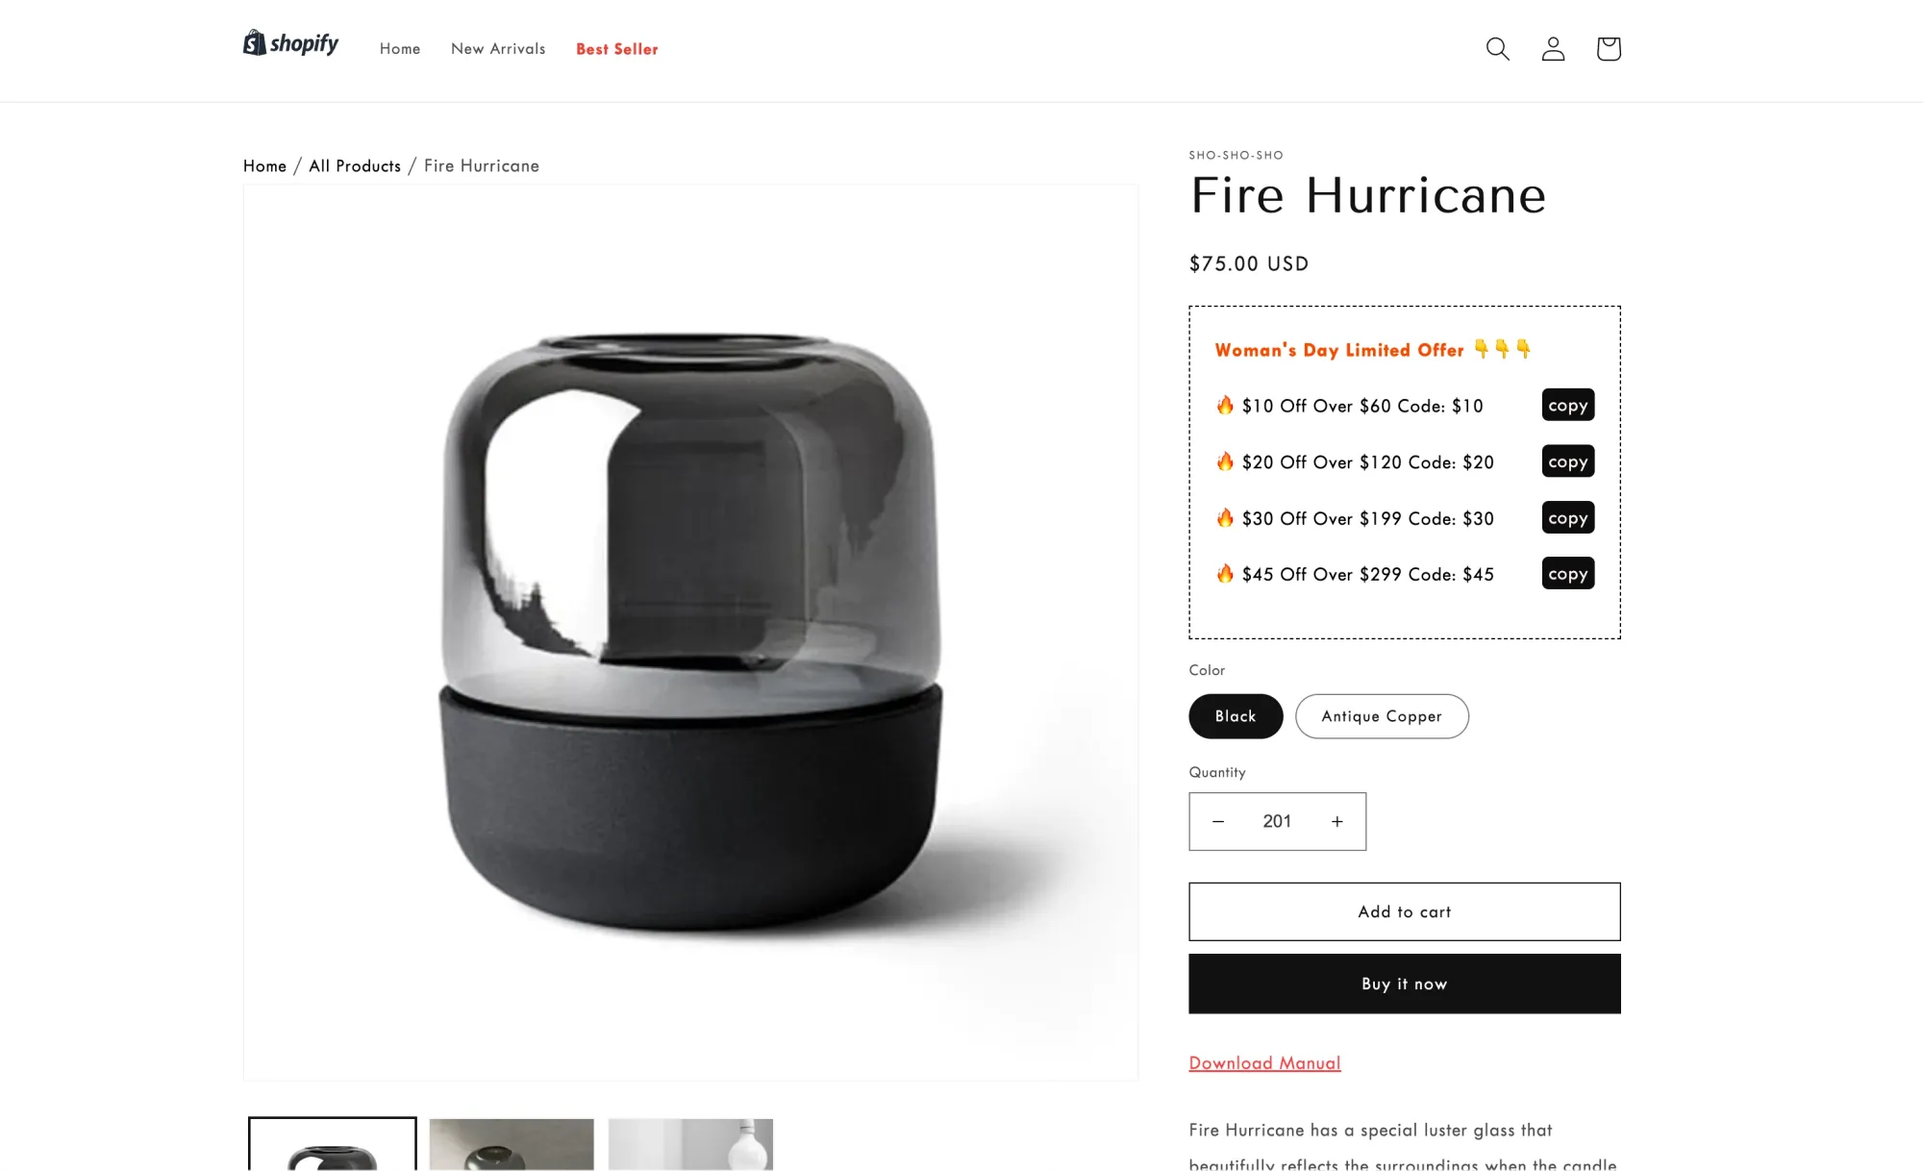Screen dimensions: 1923x1171
Task: Click the quantity field showing 201
Action: pos(1277,821)
